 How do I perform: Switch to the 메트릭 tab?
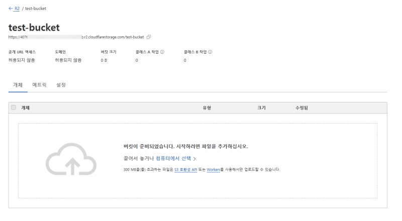tap(40, 85)
